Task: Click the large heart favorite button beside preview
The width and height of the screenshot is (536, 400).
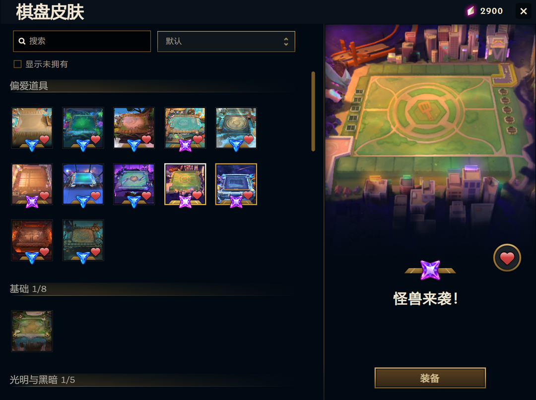Action: 507,258
